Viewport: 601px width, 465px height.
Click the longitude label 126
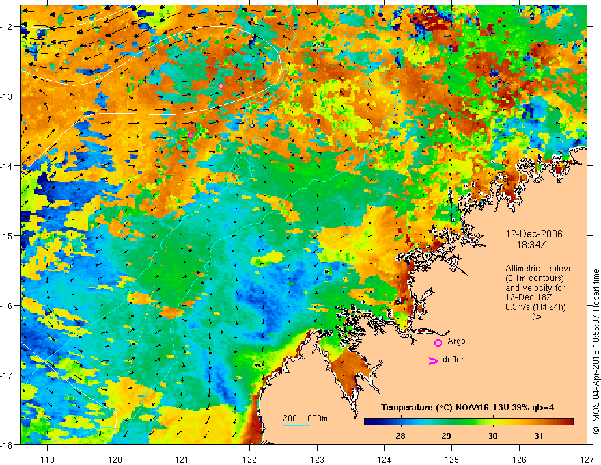pos(519,460)
